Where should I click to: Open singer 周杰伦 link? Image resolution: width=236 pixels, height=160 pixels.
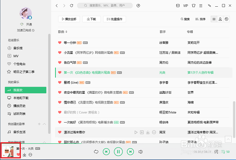click(x=164, y=63)
